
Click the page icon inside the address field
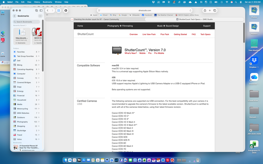99,11
